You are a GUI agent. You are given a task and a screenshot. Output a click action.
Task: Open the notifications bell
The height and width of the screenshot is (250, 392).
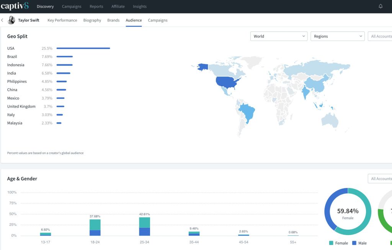[380, 6]
